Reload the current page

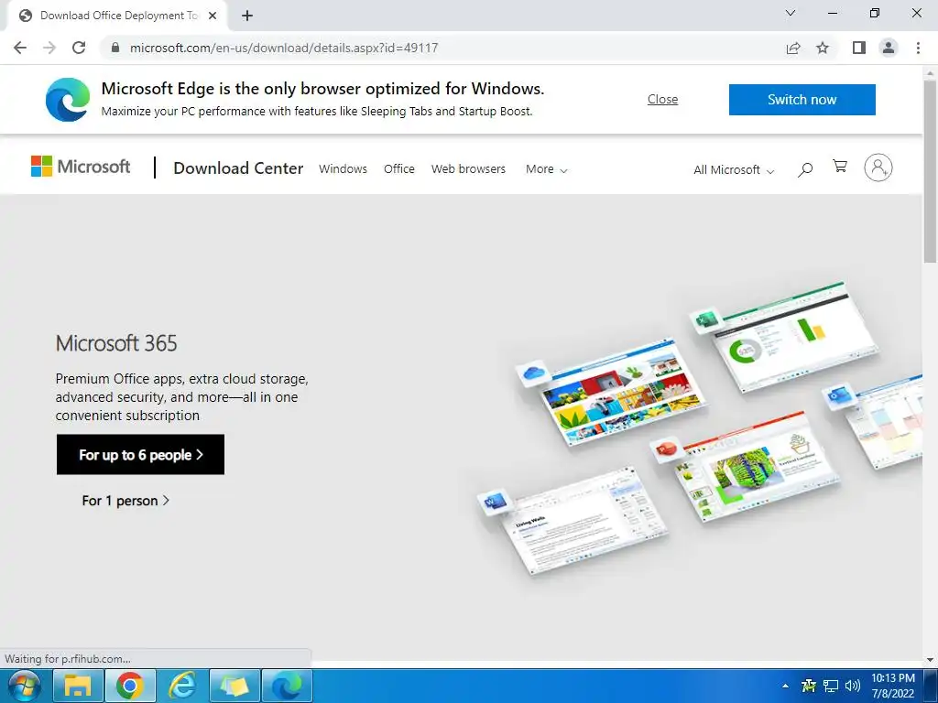click(79, 48)
